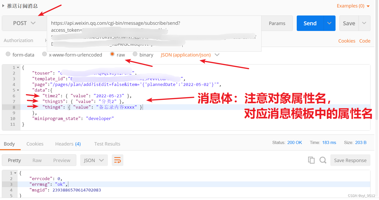The image size is (379, 200).
Task: Save the request
Action: [349, 23]
